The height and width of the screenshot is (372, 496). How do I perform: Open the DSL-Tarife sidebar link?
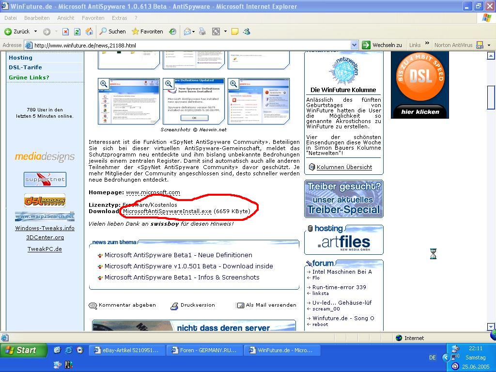[25, 67]
